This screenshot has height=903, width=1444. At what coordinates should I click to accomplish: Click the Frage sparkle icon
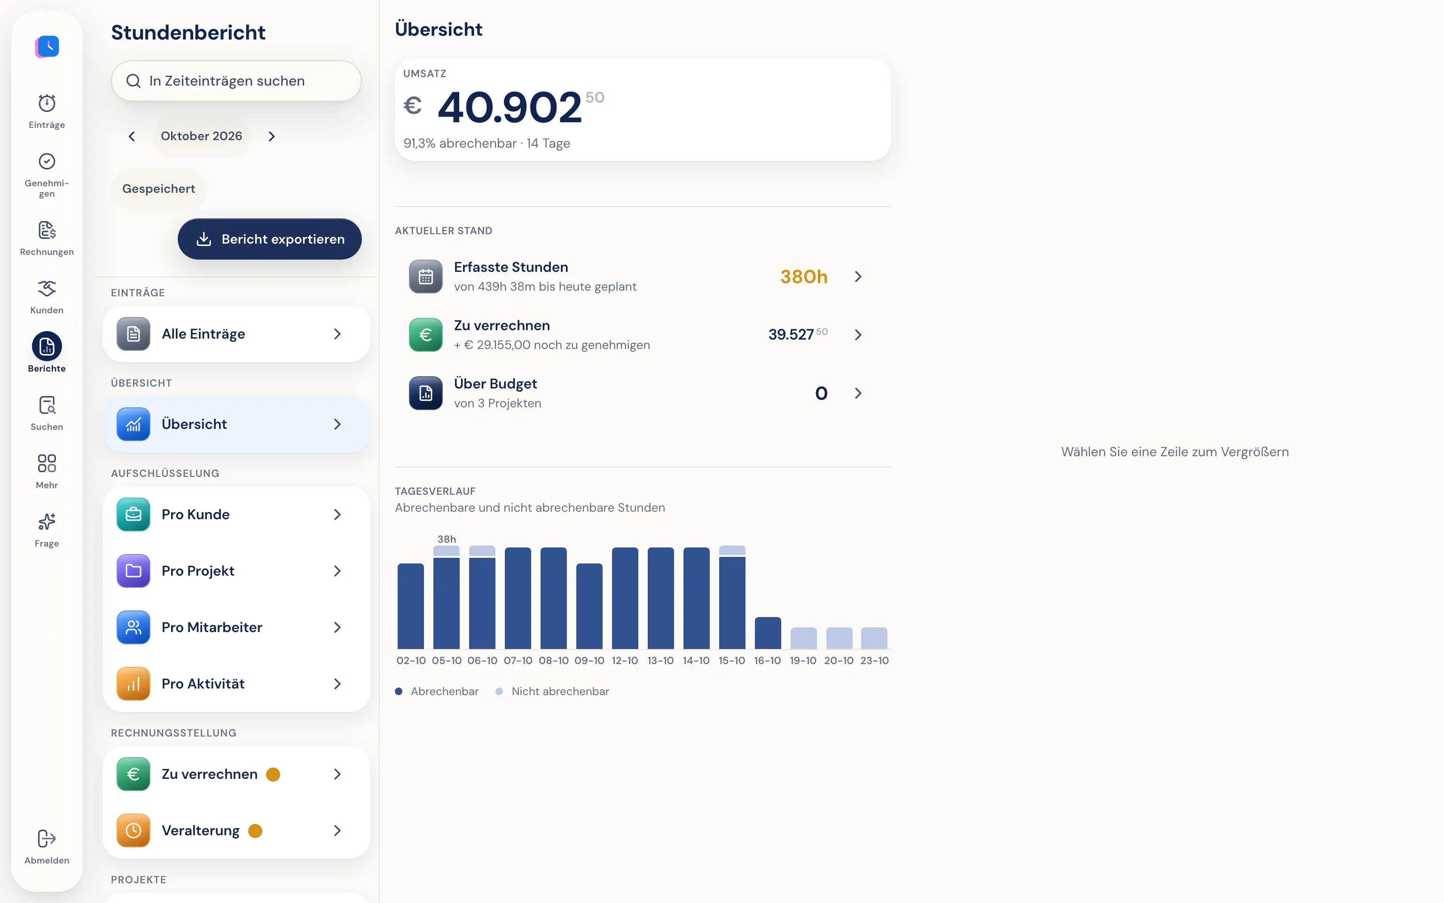pyautogui.click(x=47, y=522)
